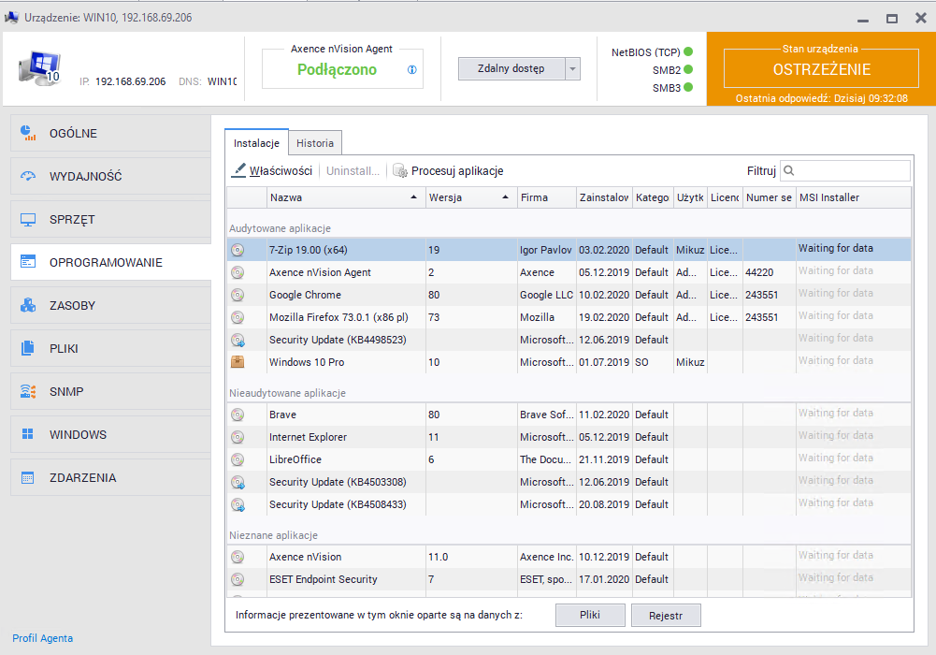
Task: Open the Profil Agenta link
Action: [42, 638]
